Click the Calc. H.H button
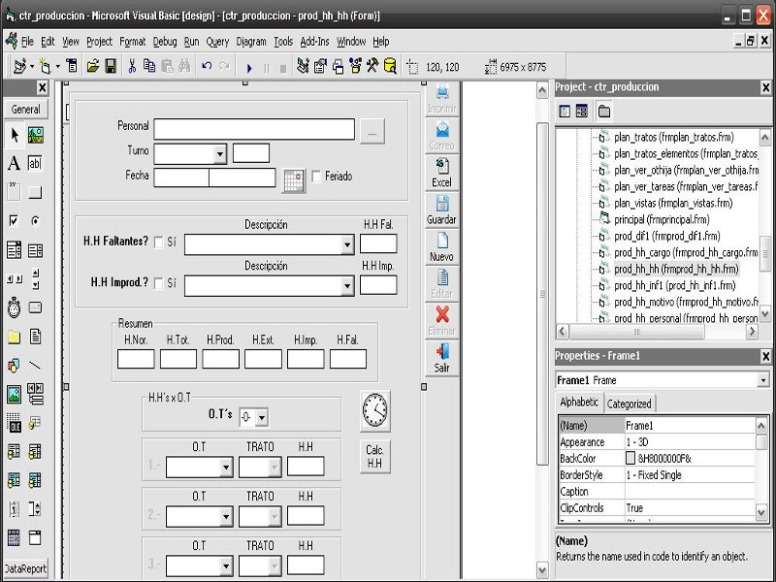 coord(374,457)
